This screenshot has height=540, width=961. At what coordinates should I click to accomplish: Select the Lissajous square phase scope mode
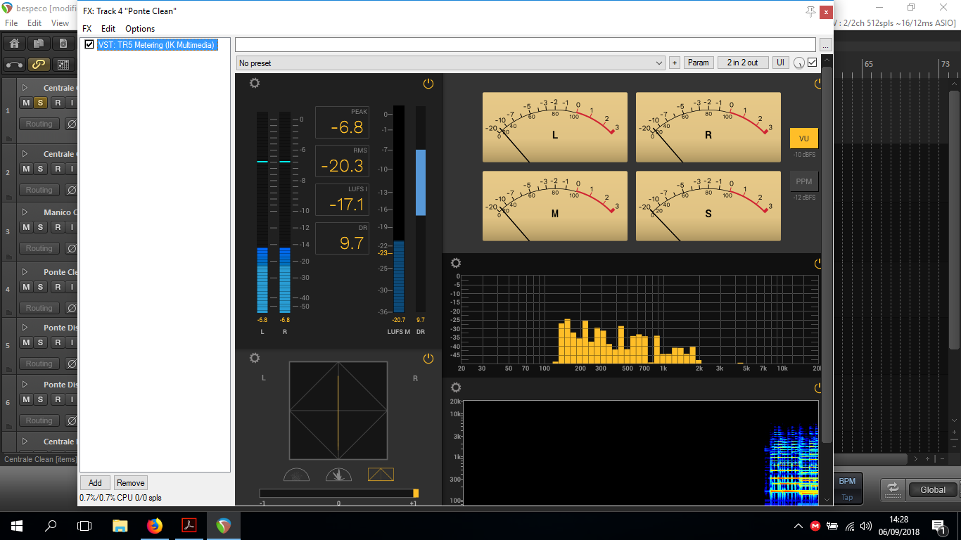pyautogui.click(x=381, y=475)
